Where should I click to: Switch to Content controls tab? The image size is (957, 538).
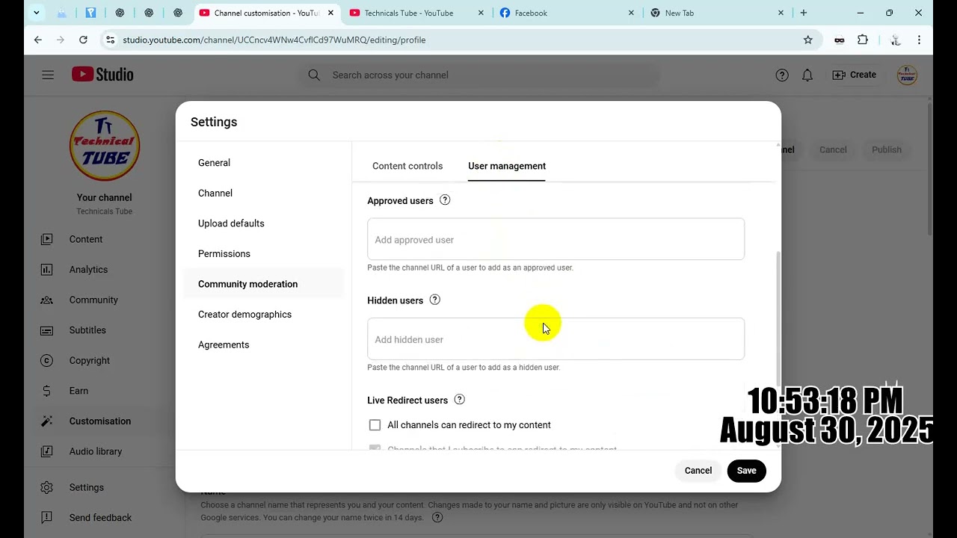pos(407,166)
